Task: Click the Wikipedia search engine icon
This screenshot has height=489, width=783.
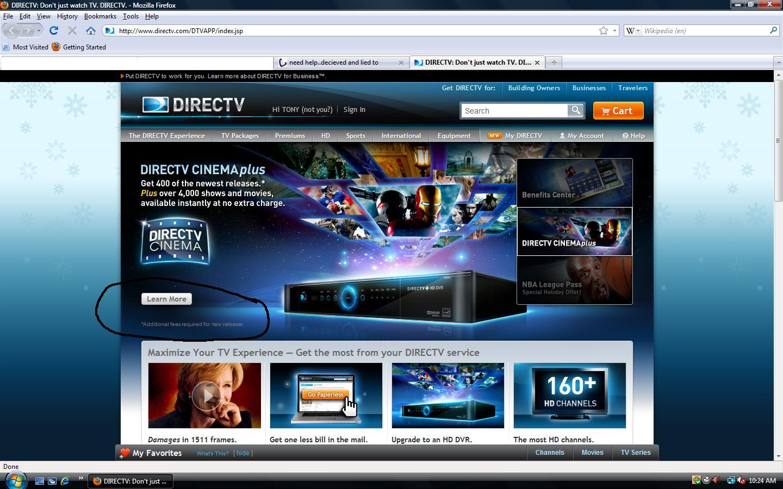Action: [x=630, y=30]
